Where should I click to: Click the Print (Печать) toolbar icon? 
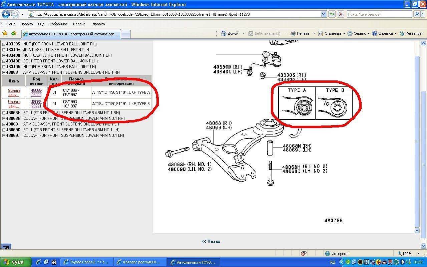coord(293,33)
